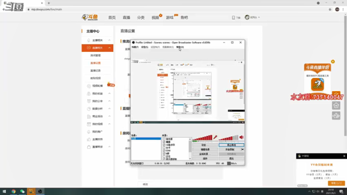Open WeChat from the taskbar

point(23,192)
